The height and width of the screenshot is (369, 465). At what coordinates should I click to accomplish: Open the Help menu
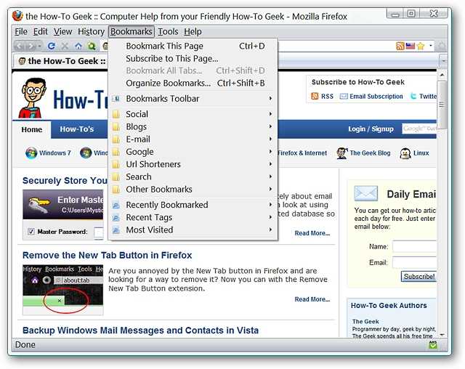tap(193, 31)
